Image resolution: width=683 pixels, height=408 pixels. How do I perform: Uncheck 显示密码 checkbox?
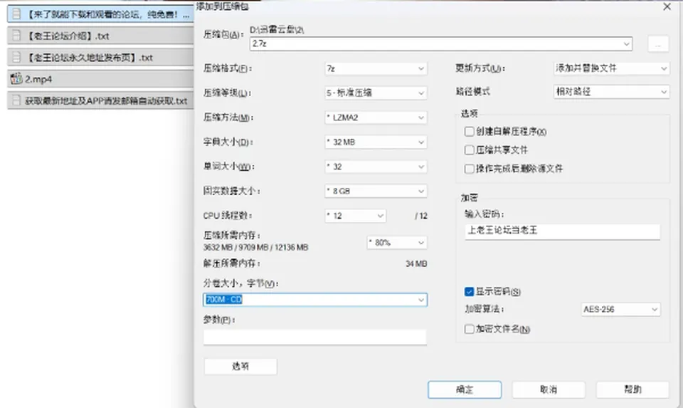tap(469, 292)
